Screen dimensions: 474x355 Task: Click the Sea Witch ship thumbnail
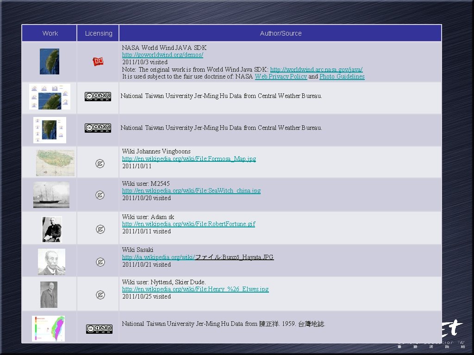point(51,195)
